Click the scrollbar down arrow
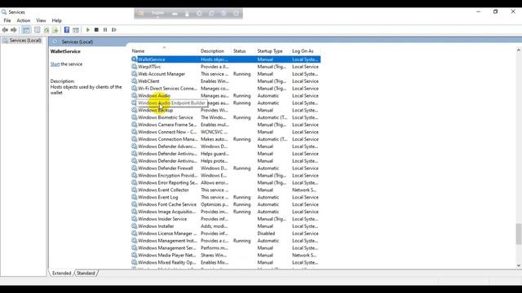Image resolution: width=522 pixels, height=293 pixels. tap(519, 265)
